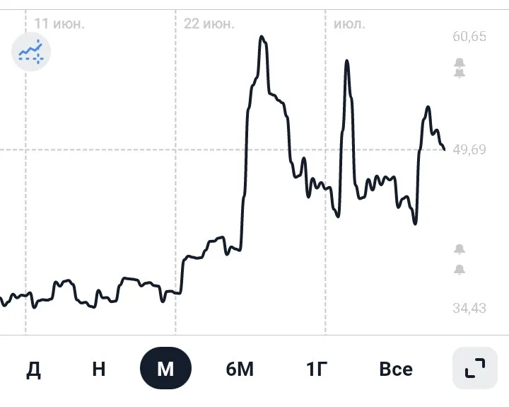Click the bell above the lowest bell
This screenshot has height=407, width=509.
(x=460, y=249)
